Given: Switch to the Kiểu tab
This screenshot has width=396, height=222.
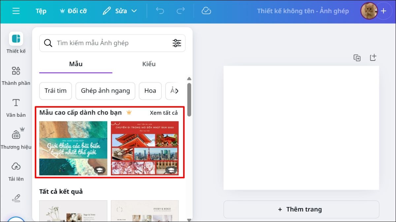Looking at the screenshot, I should click(149, 64).
